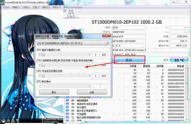The image size is (191, 124).
Task: Click right arrow of the [C6] slider
Action: [x=89, y=76]
